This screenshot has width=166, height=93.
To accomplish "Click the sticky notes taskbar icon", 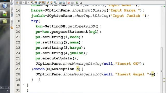I will pyautogui.click(x=5, y=21).
